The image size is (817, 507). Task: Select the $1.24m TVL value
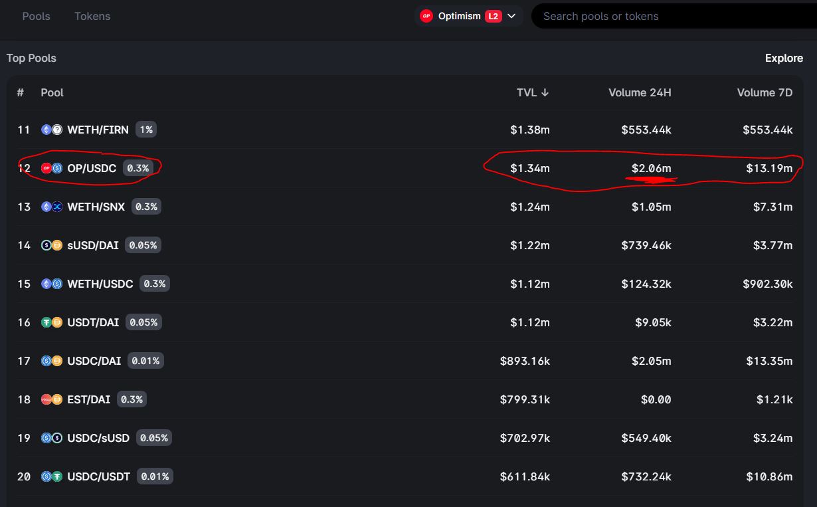pos(530,207)
